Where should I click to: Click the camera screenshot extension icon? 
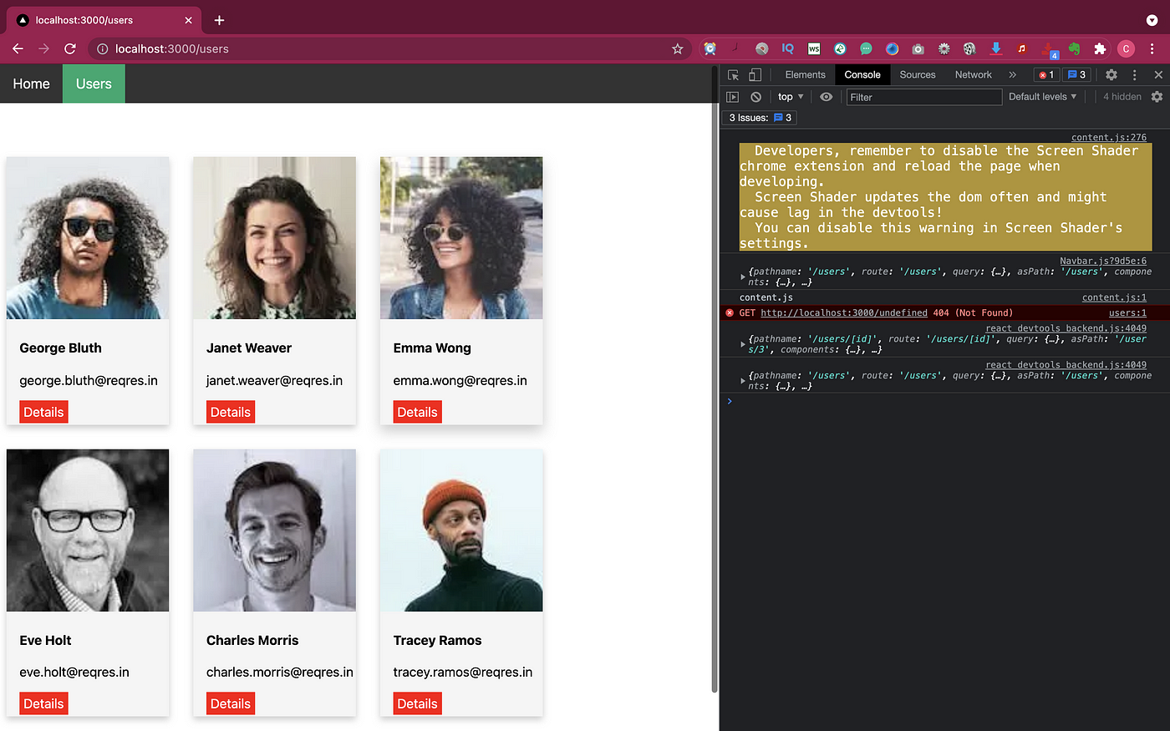tap(918, 48)
